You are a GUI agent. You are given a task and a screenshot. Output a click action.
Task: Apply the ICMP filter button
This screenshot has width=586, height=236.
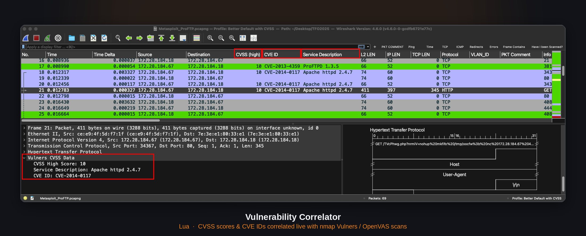pos(460,47)
